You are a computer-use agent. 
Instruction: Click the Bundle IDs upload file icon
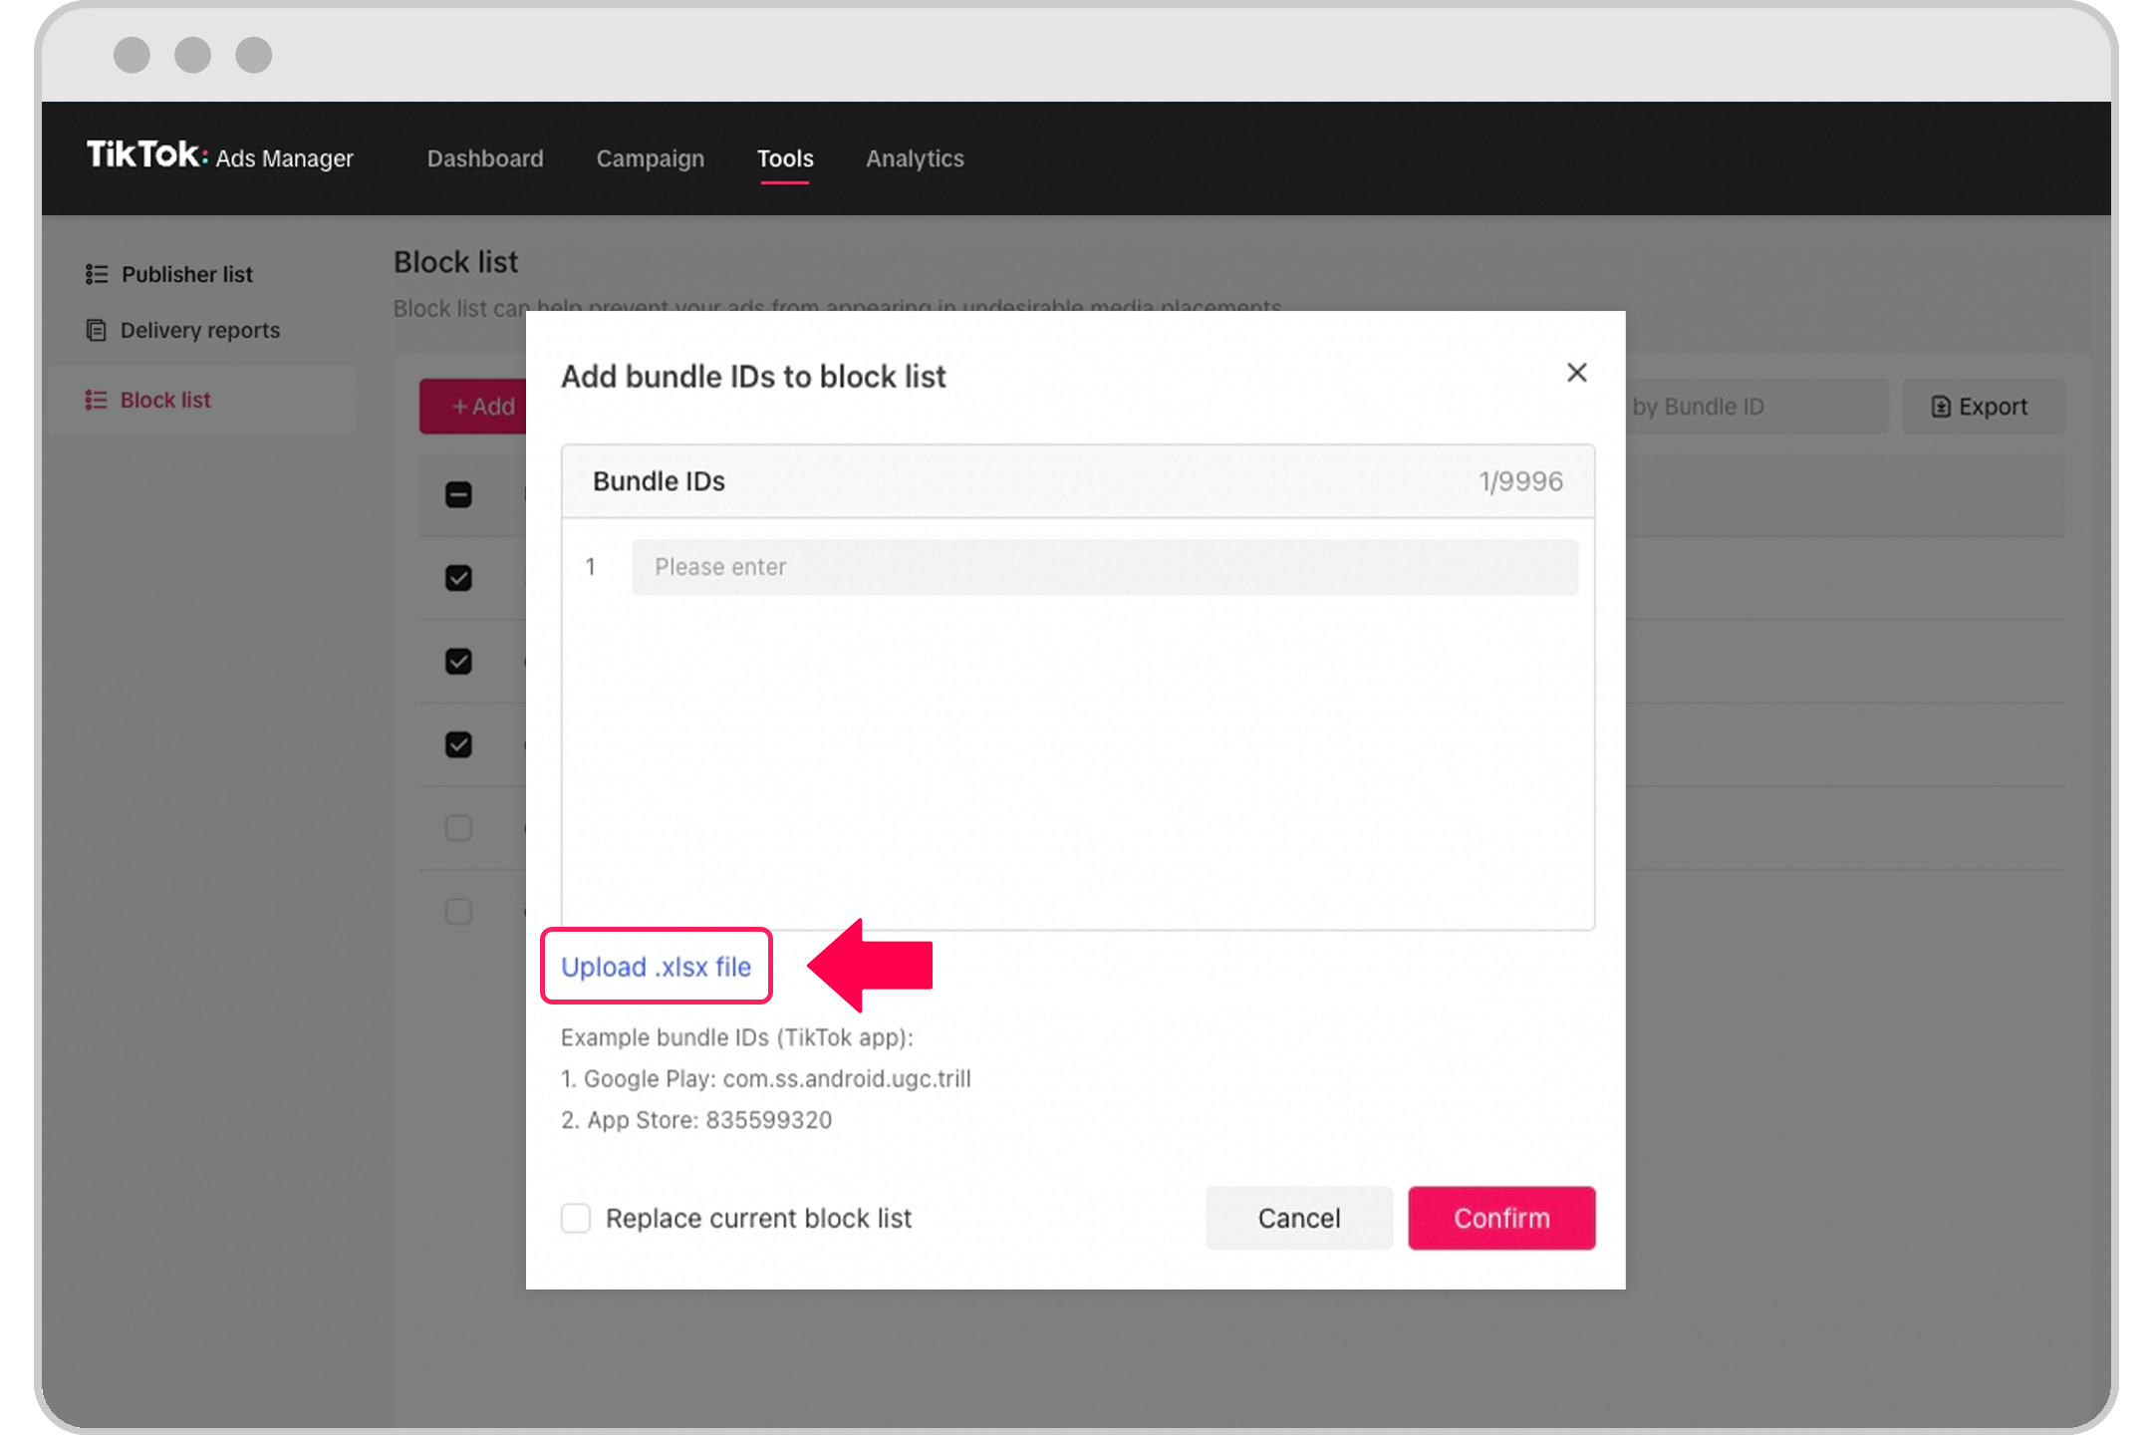[x=655, y=966]
